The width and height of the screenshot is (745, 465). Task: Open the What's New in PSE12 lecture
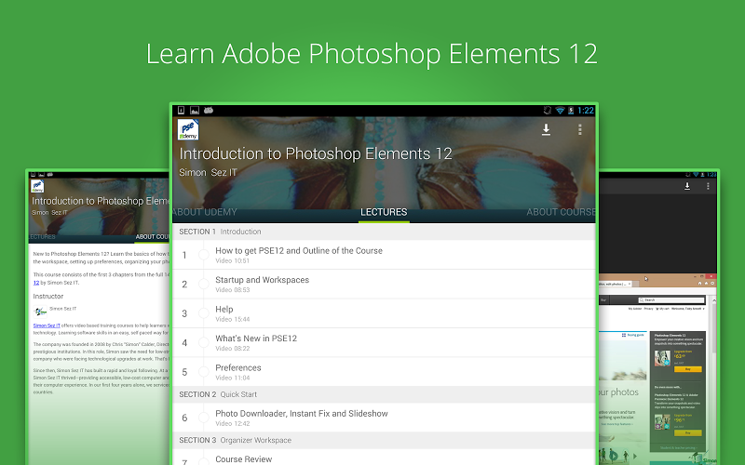[384, 342]
